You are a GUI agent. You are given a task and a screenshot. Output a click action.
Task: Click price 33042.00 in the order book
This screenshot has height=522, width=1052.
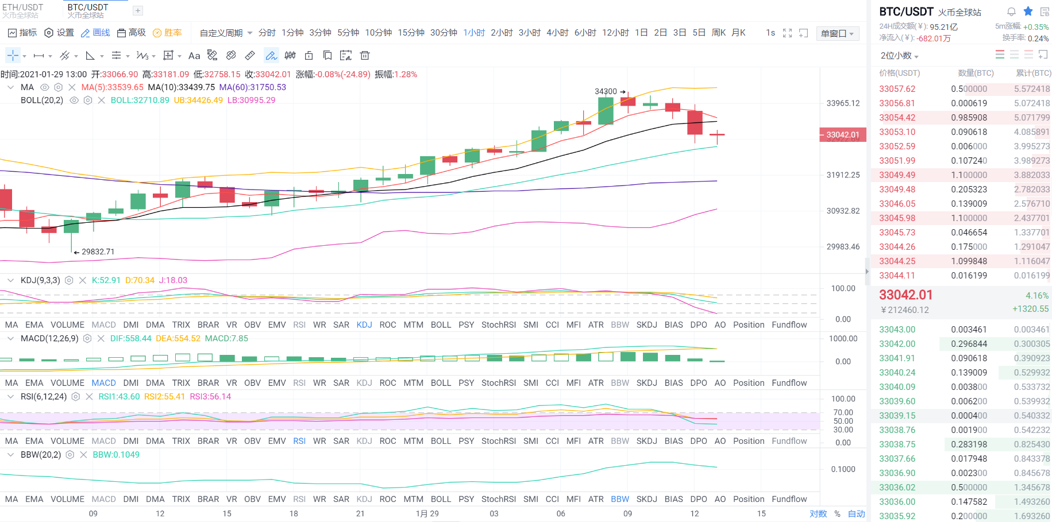[x=896, y=343]
